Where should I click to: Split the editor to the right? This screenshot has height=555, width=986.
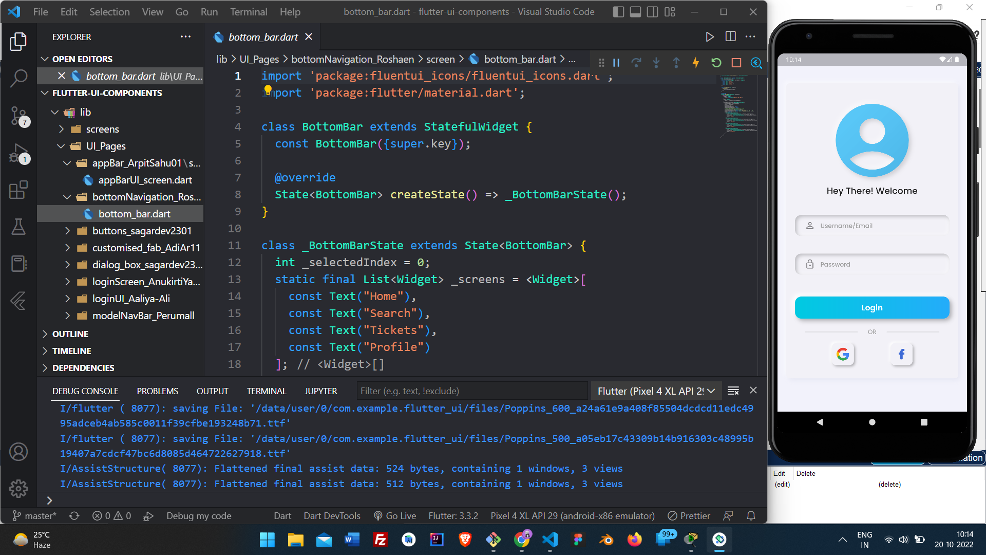click(x=730, y=36)
